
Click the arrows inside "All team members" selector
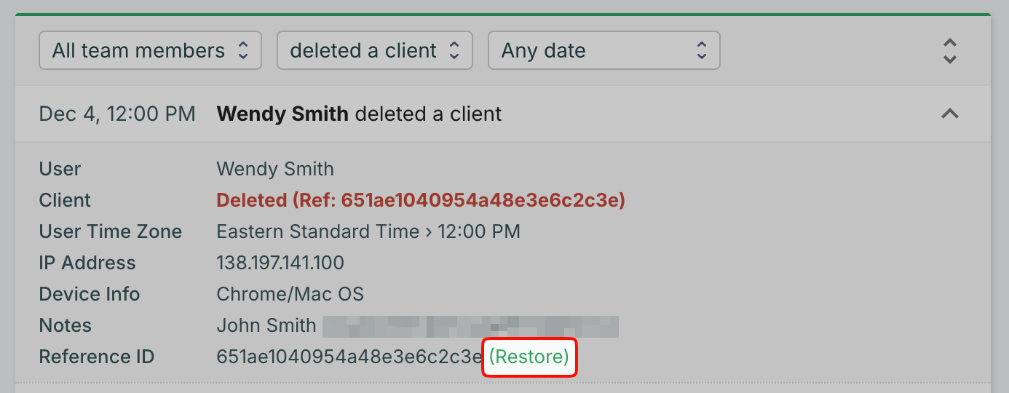click(243, 50)
